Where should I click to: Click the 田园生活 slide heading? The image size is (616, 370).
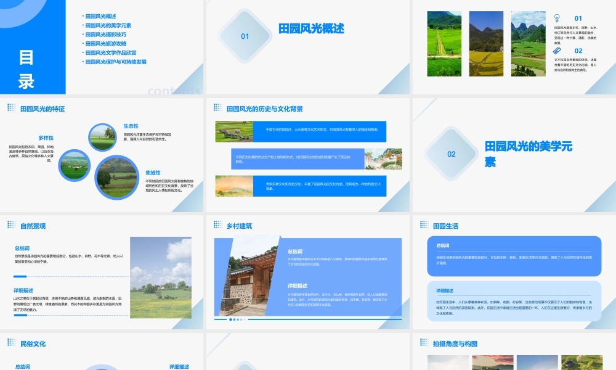point(445,226)
